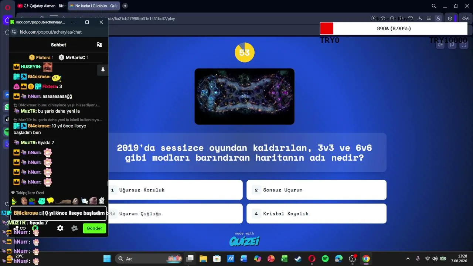Image resolution: width=473 pixels, height=266 pixels.
Task: Open the Windows Start menu
Action: [x=107, y=259]
